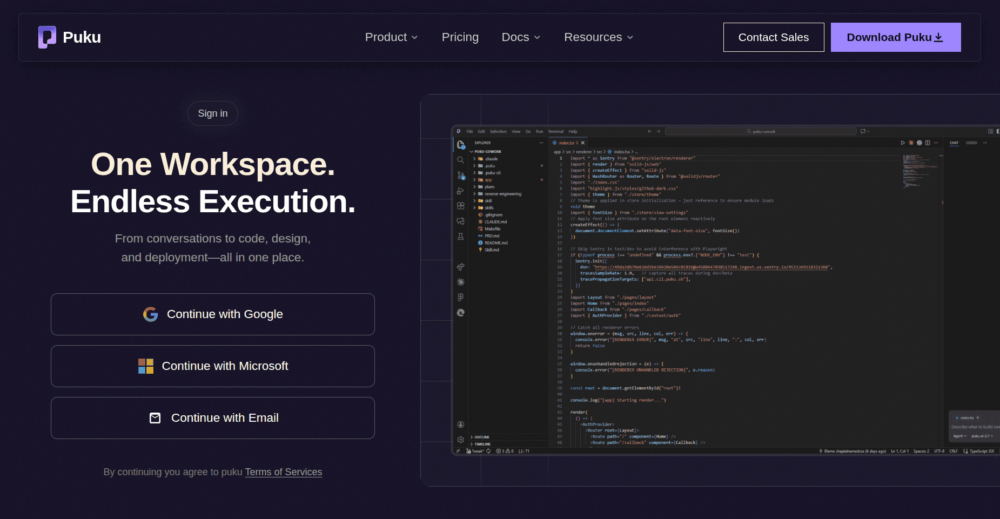This screenshot has width=1000, height=519.
Task: Switch to the CODEX tab in editor
Action: coord(971,143)
